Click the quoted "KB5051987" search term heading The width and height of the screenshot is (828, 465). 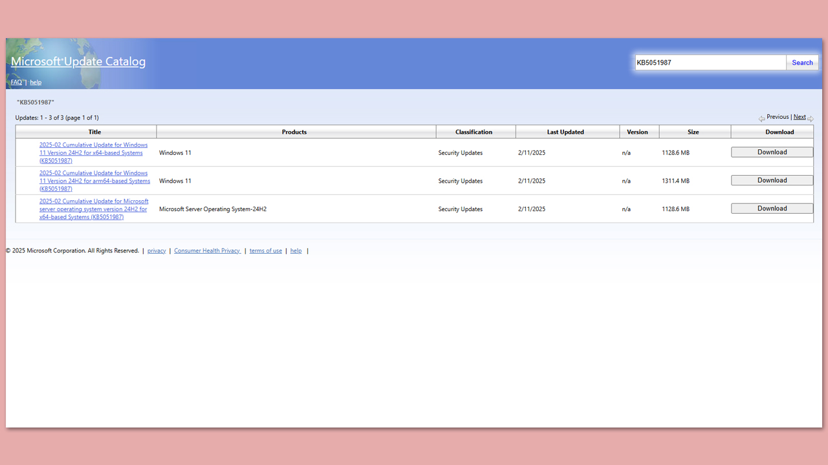[36, 102]
